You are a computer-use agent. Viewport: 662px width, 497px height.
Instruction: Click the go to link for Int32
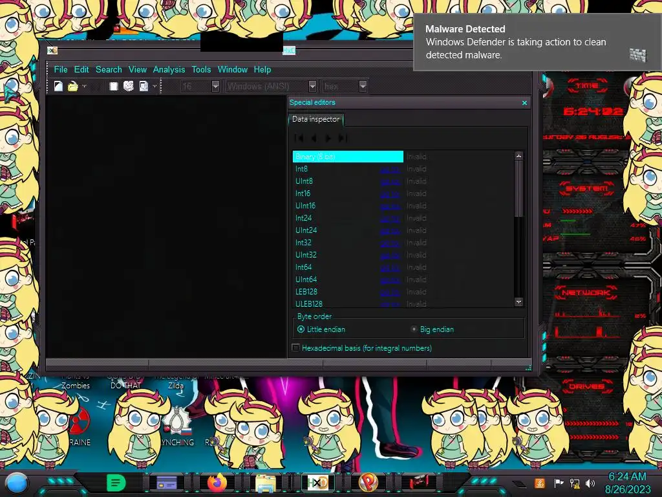point(390,243)
